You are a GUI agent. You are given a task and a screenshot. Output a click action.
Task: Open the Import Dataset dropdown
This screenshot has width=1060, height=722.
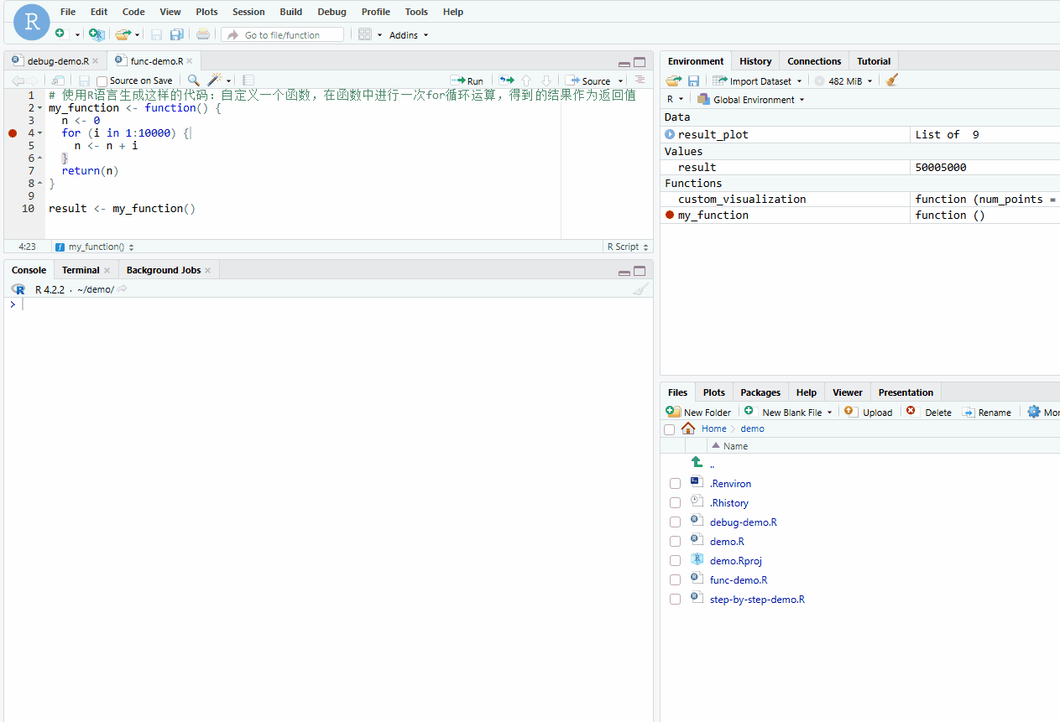coord(757,81)
